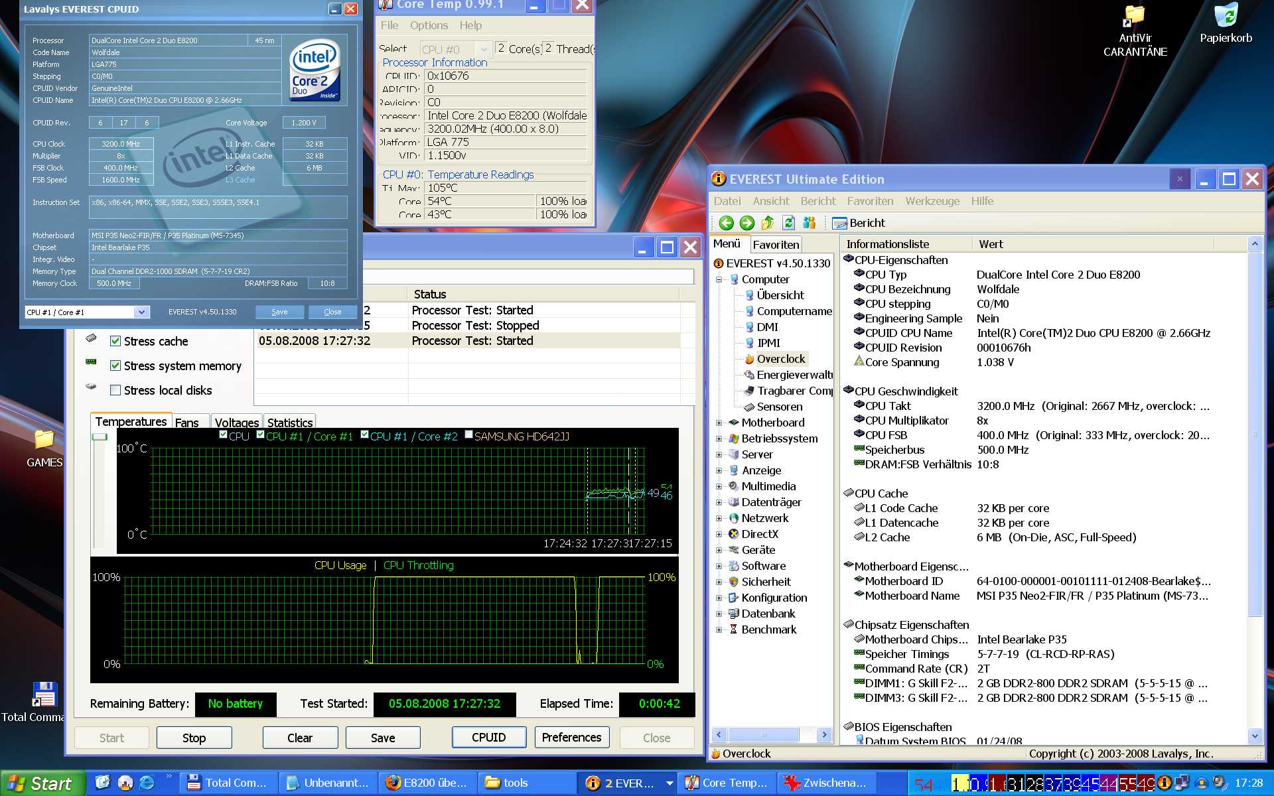Click the CPUID button in stability test

click(x=489, y=737)
